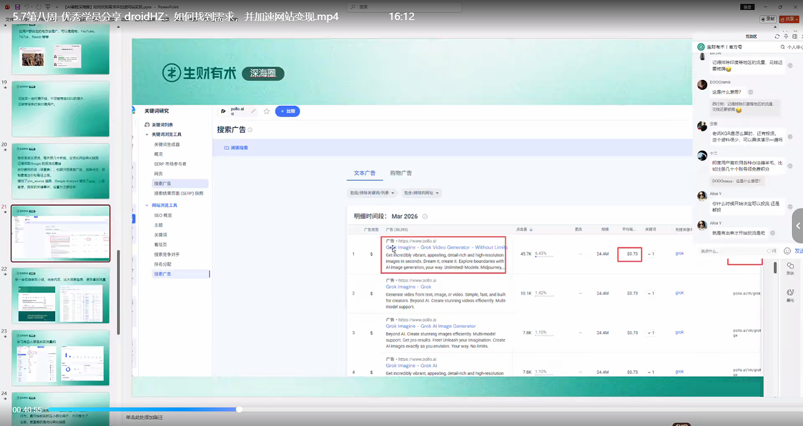
Task: Open the emoji picker in chat
Action: (x=787, y=251)
